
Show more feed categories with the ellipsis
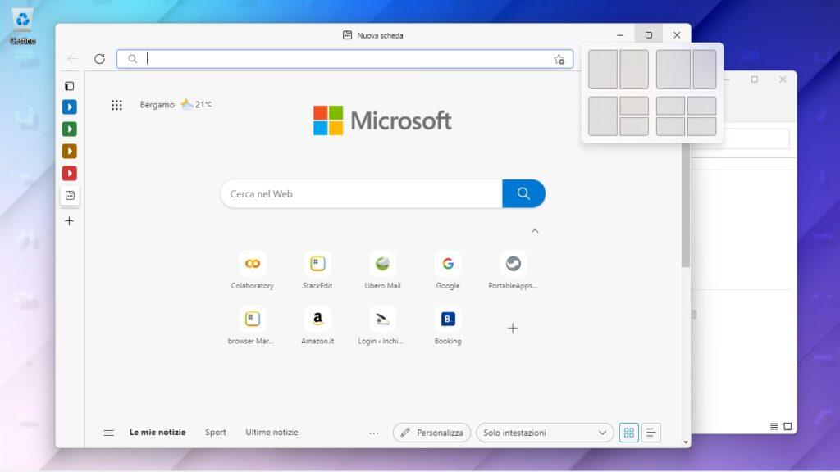(x=374, y=433)
